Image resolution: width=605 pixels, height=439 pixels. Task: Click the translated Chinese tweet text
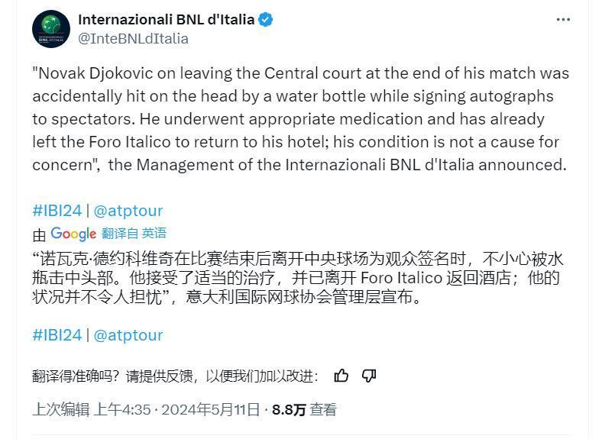(x=298, y=278)
